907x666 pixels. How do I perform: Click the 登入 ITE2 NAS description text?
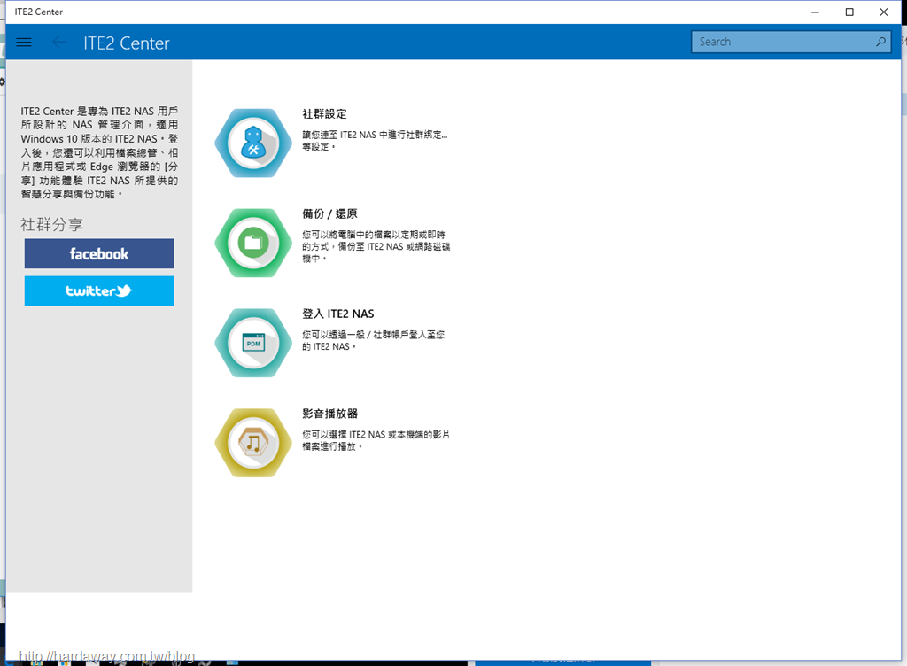coord(373,340)
